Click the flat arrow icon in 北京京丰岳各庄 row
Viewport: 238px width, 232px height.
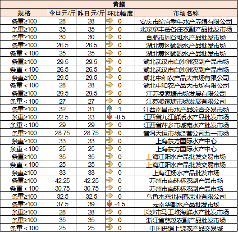pos(110,28)
